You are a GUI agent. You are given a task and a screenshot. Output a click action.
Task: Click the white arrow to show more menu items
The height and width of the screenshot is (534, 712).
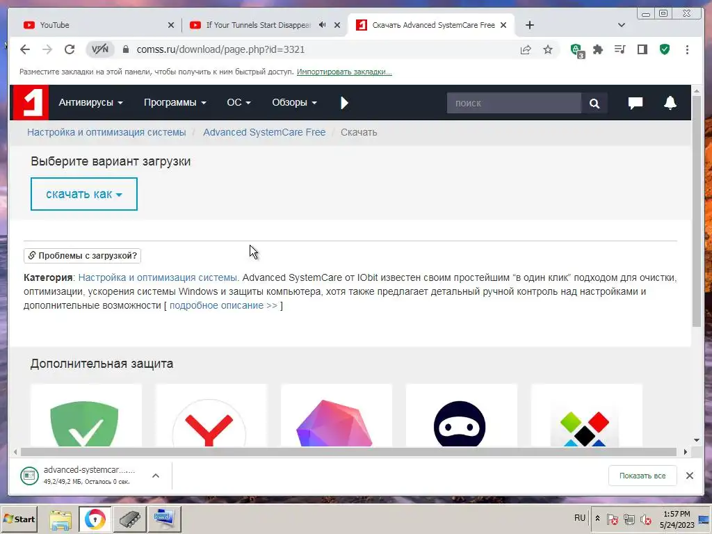[344, 103]
